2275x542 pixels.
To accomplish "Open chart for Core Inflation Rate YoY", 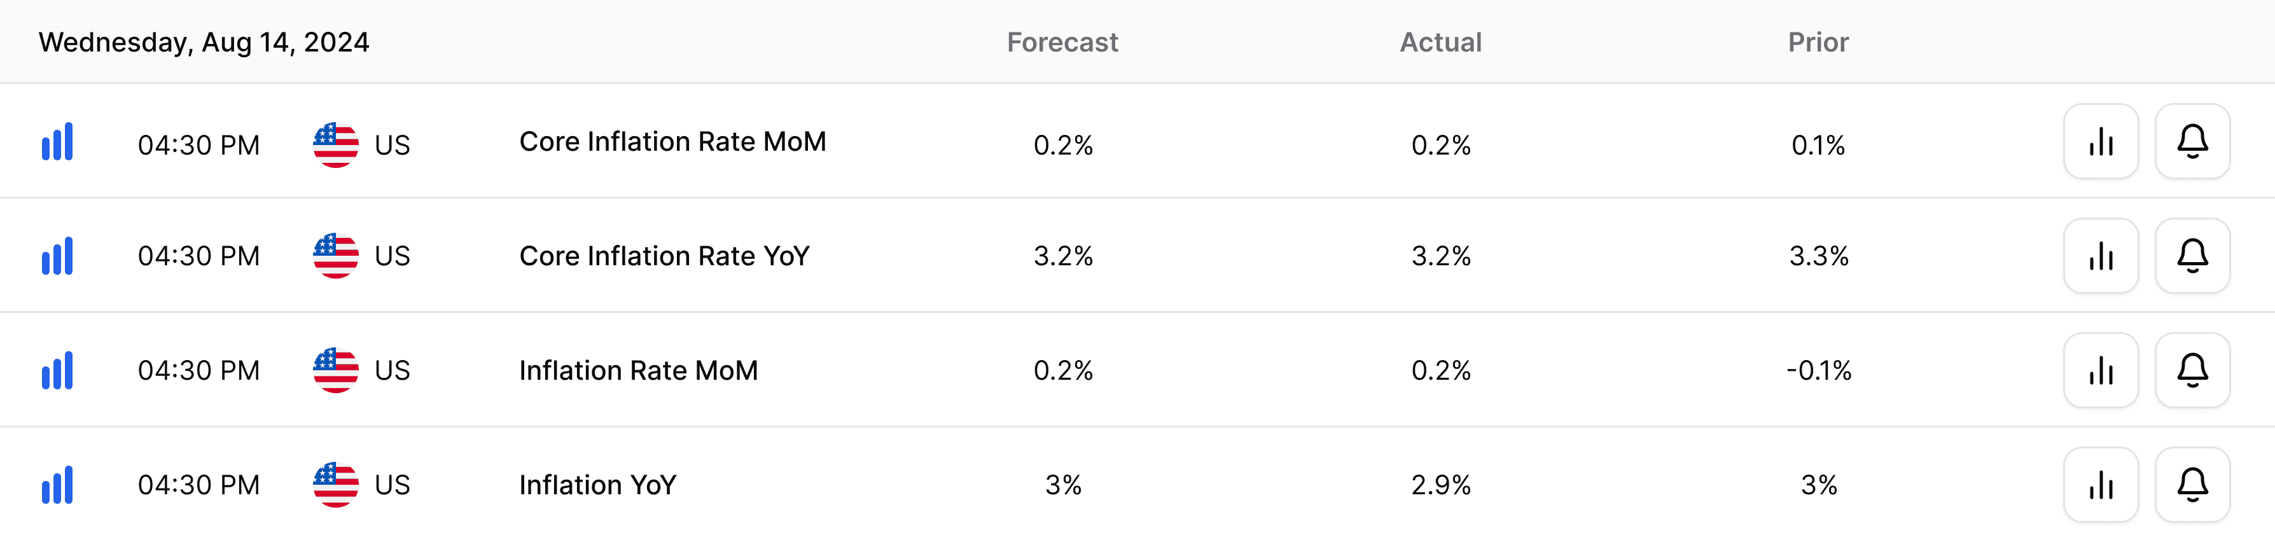I will (x=2100, y=256).
